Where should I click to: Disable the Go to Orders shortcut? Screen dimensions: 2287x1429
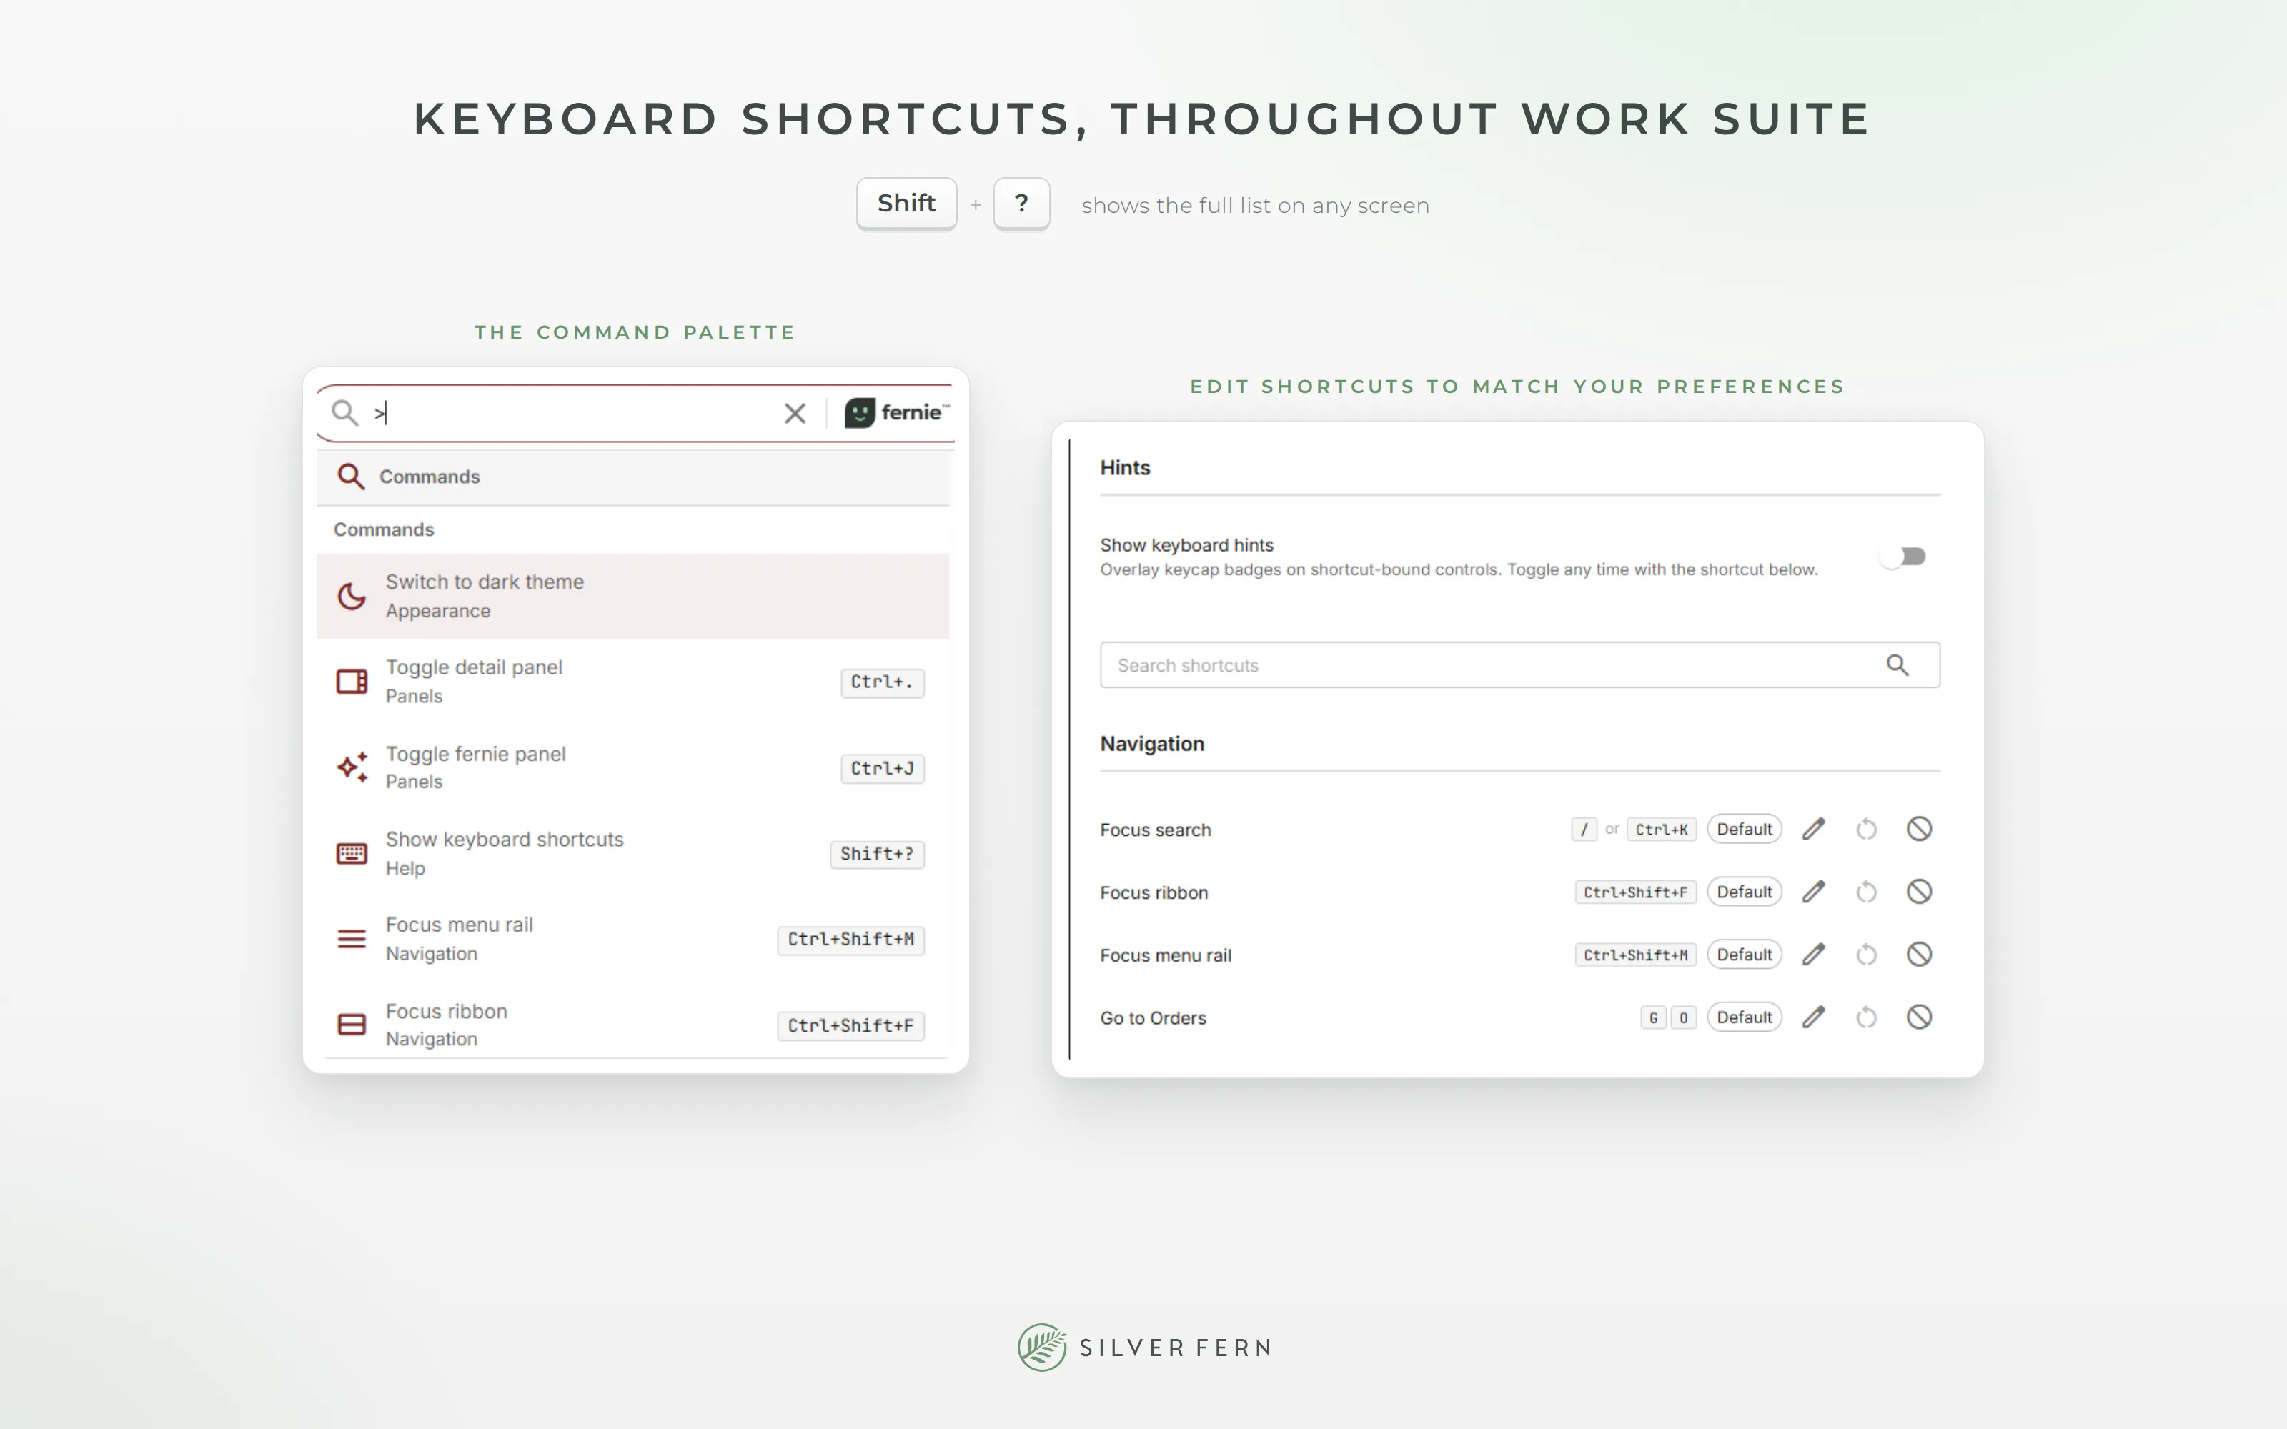[1918, 1017]
